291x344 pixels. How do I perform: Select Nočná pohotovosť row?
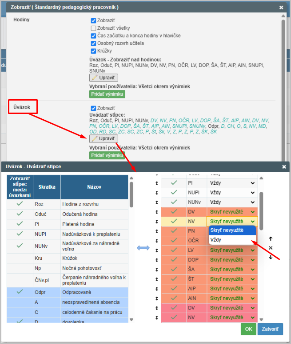68,268
